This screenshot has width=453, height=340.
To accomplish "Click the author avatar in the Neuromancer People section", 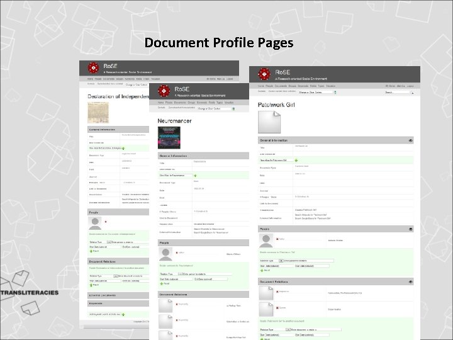I will click(165, 254).
